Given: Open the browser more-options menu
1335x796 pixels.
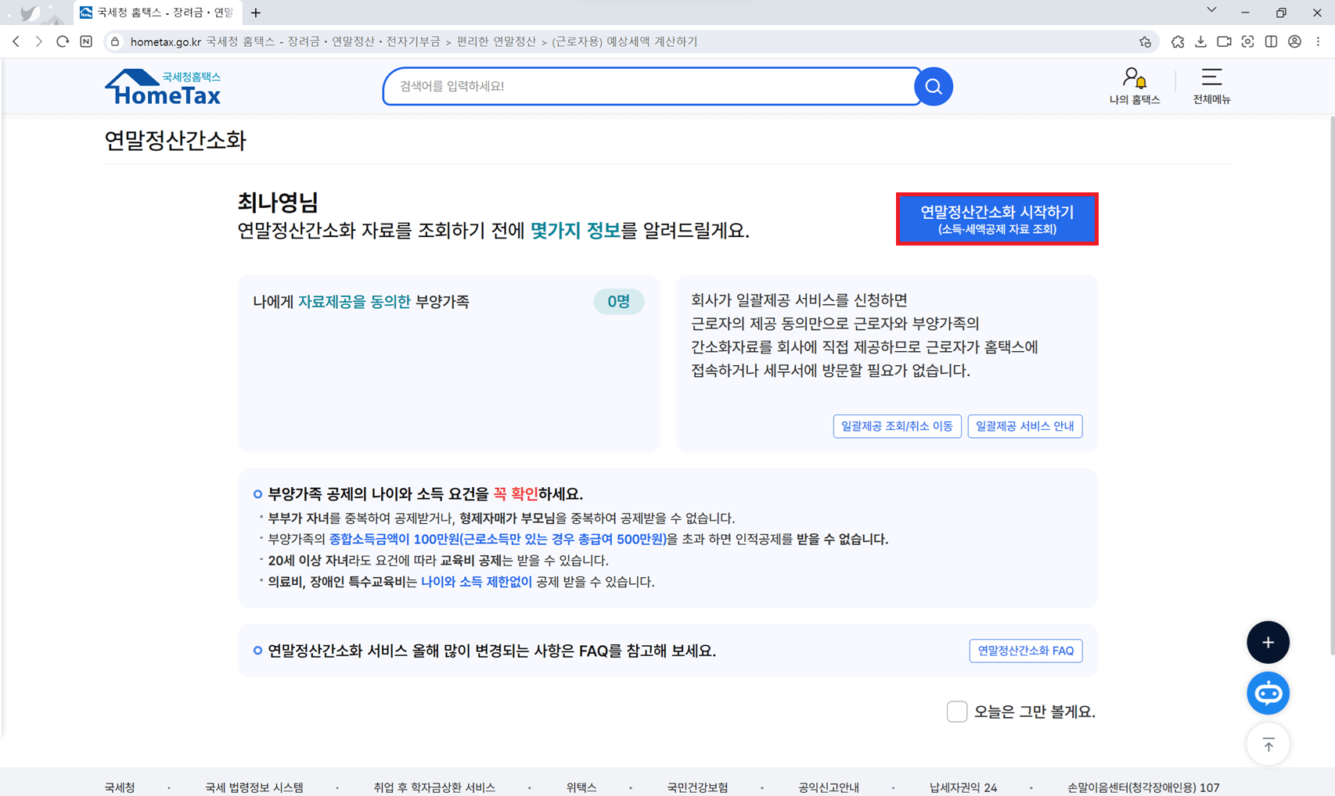Looking at the screenshot, I should tap(1318, 41).
